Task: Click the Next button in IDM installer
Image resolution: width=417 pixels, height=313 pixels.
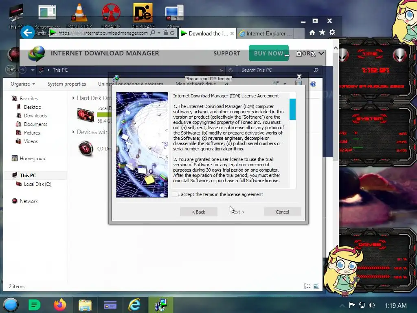Action: [x=237, y=212]
